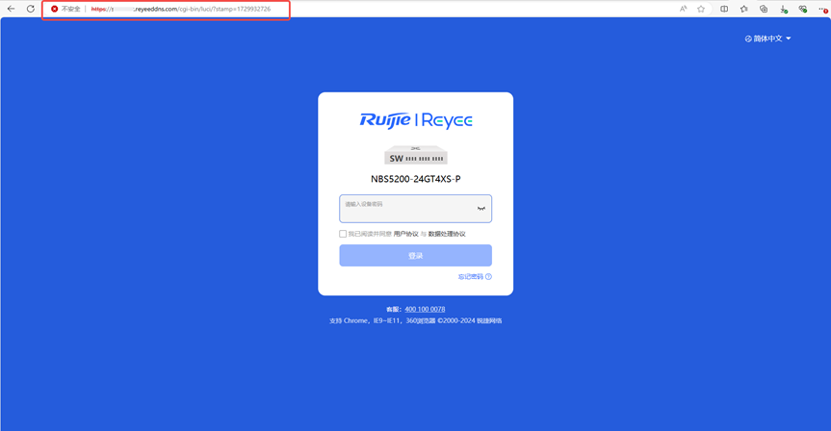The width and height of the screenshot is (831, 431).
Task: Focus the device password input field
Action: coord(416,209)
